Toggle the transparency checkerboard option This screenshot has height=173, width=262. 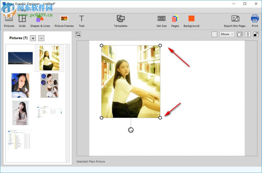[x=214, y=34]
